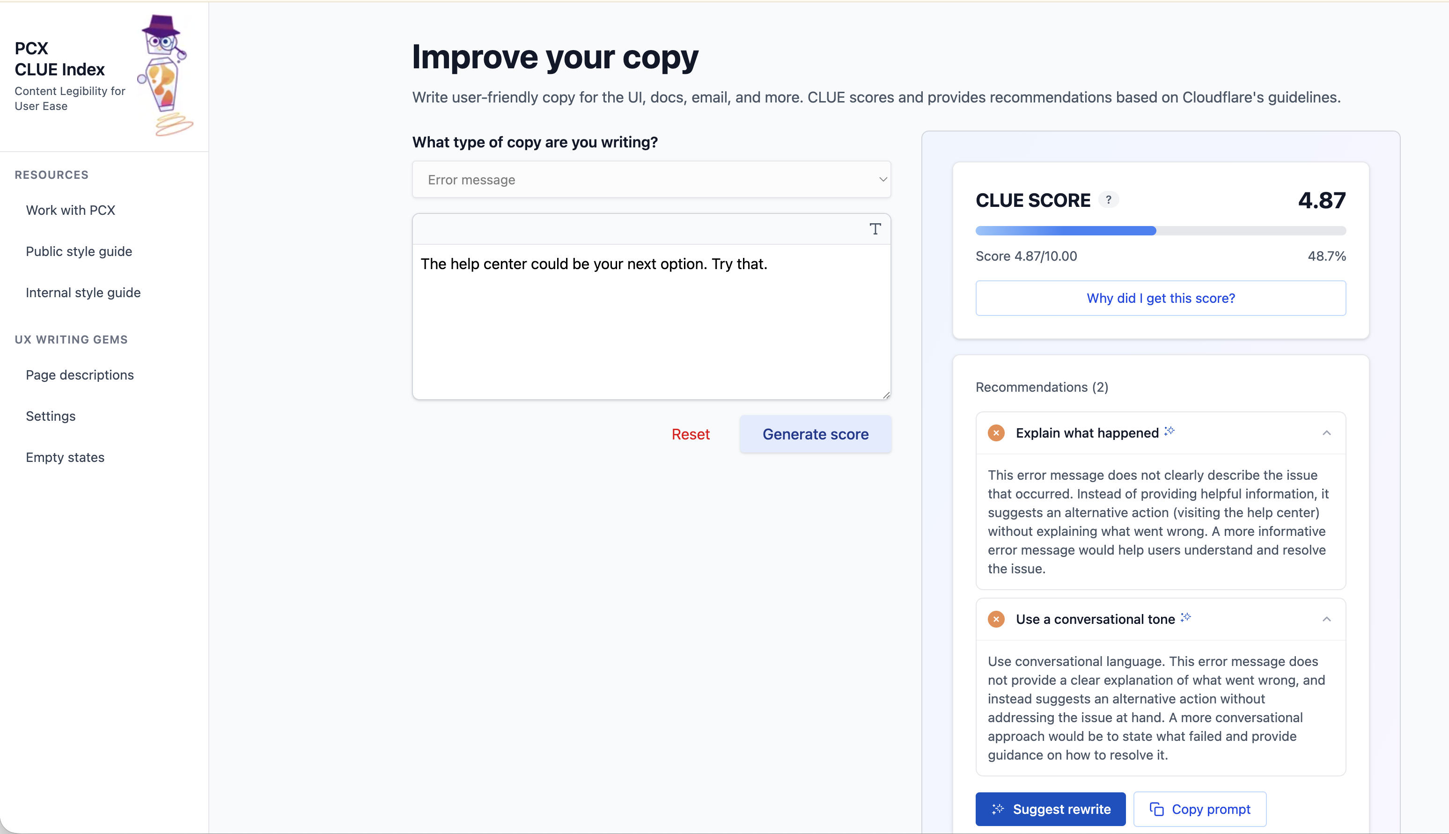1449x834 pixels.
Task: Select Work with PCX in the sidebar
Action: [70, 210]
